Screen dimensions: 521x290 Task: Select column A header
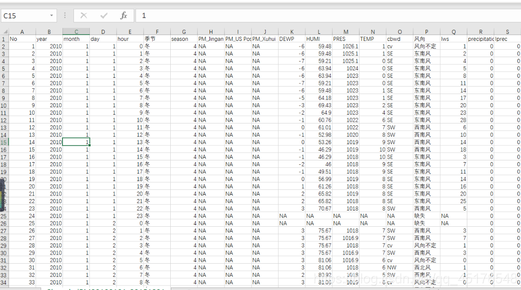click(22, 32)
